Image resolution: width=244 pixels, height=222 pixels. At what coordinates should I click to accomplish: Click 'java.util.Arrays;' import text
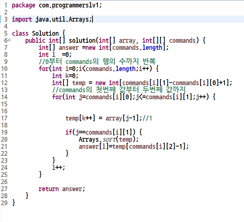click(64, 19)
